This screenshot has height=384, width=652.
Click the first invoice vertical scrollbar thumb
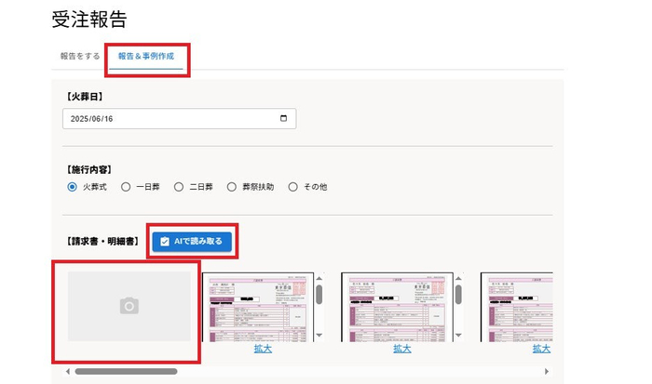pos(319,295)
